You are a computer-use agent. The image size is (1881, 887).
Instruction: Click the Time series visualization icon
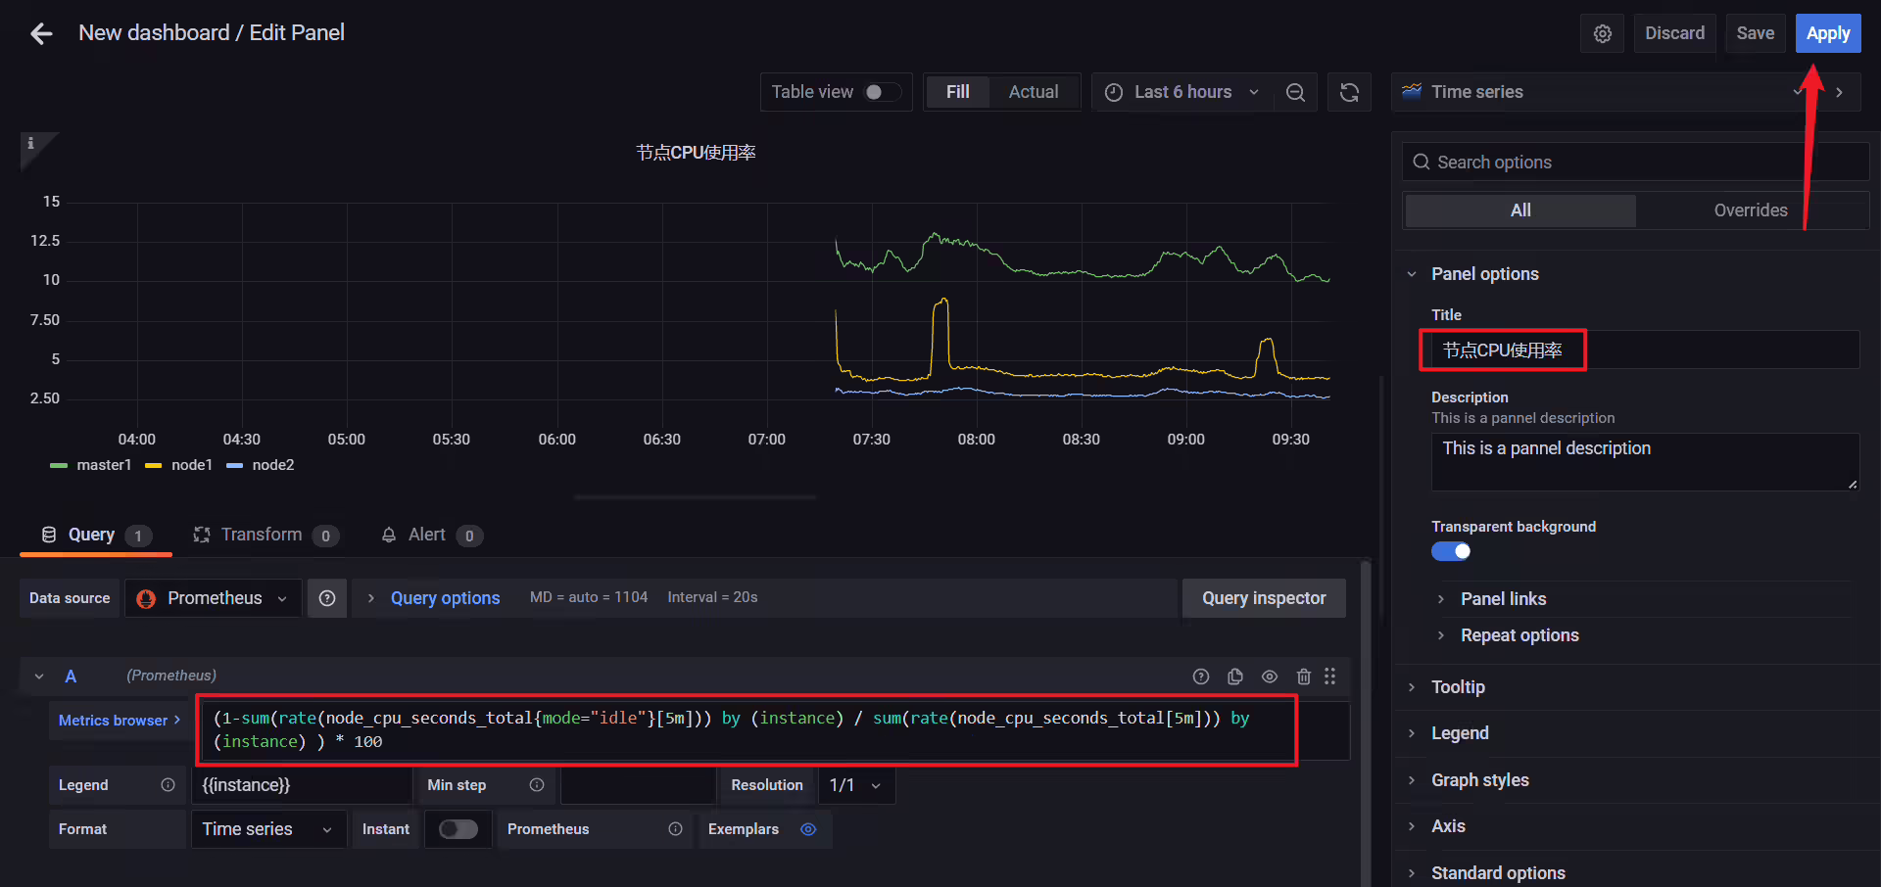1412,92
